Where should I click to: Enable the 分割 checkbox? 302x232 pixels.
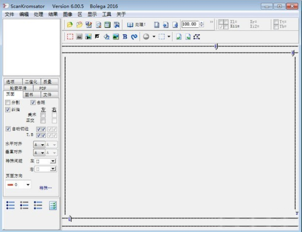point(8,102)
